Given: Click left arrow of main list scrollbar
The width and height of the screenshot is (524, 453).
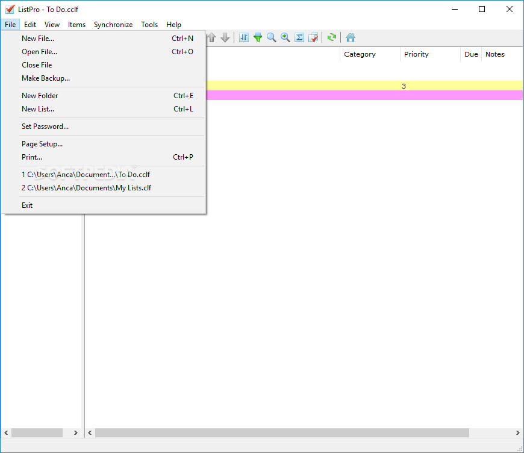Looking at the screenshot, I should (90, 433).
